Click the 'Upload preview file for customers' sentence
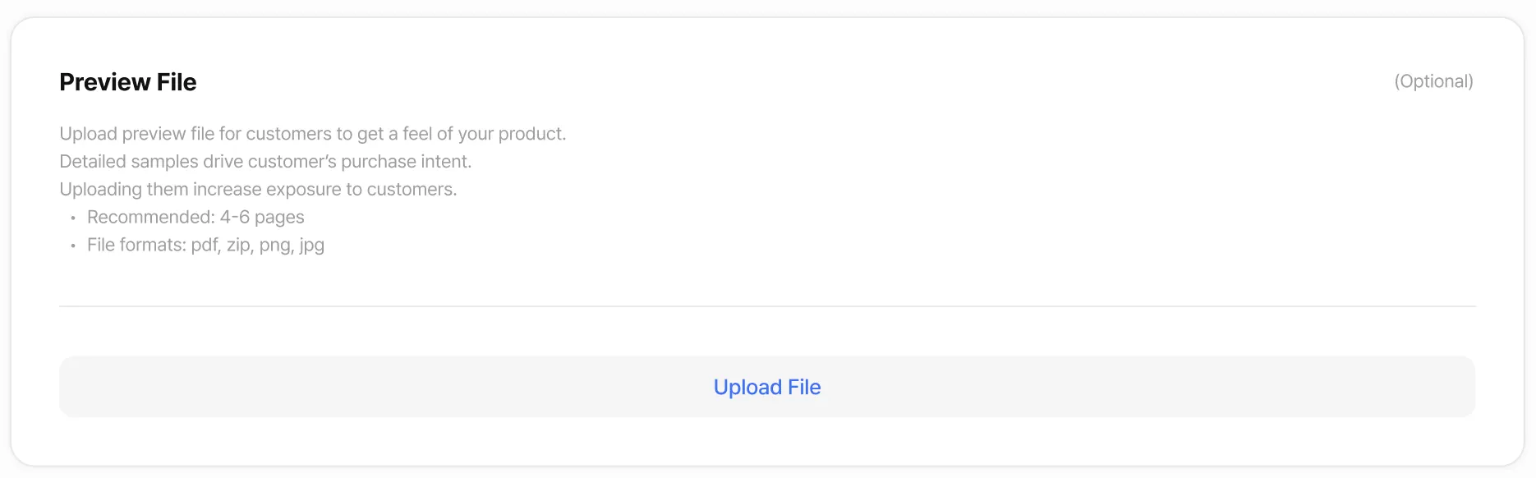The image size is (1536, 478). [x=312, y=134]
